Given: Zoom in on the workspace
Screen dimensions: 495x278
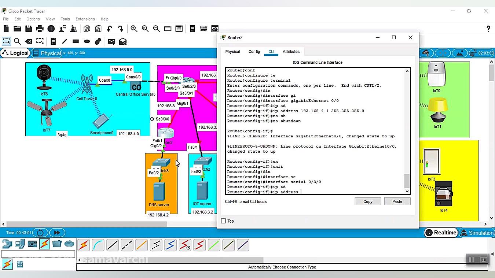Looking at the screenshot, I should [x=134, y=29].
